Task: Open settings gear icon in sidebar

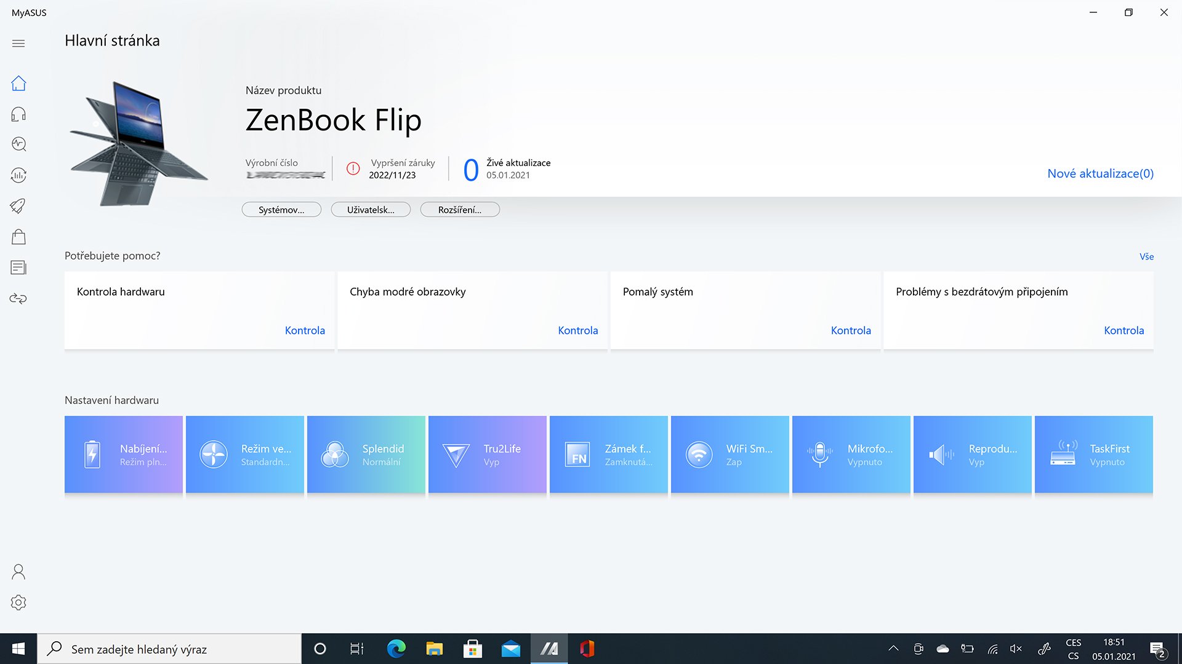Action: pos(18,603)
